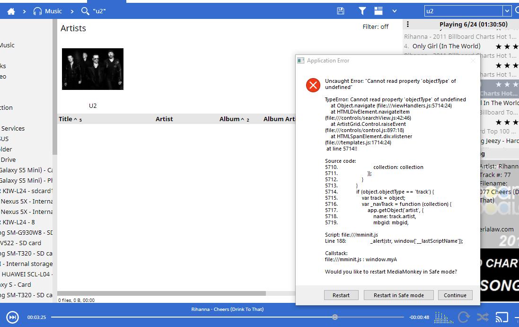The width and height of the screenshot is (519, 327).
Task: Open the search box dropdown arrow
Action: click(507, 11)
